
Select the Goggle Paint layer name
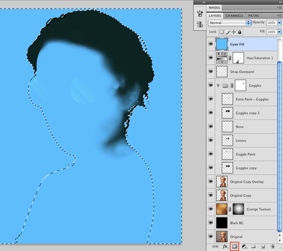(245, 154)
